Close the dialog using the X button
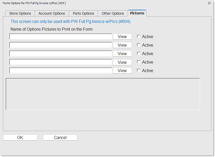 click(209, 3)
